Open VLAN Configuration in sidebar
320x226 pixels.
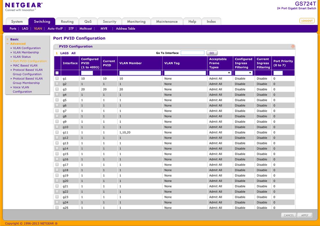pos(27,48)
